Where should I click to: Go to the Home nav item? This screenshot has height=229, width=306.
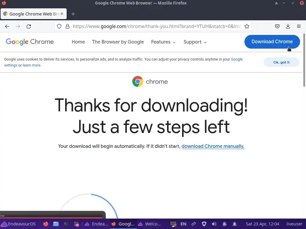[78, 42]
